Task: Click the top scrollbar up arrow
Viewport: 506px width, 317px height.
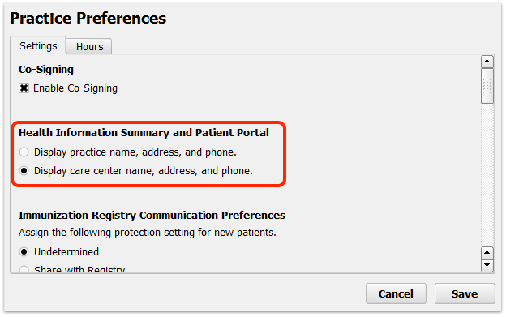Action: pyautogui.click(x=487, y=62)
